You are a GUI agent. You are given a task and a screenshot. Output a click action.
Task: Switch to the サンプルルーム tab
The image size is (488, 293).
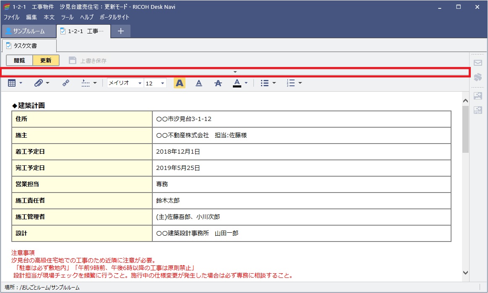28,31
